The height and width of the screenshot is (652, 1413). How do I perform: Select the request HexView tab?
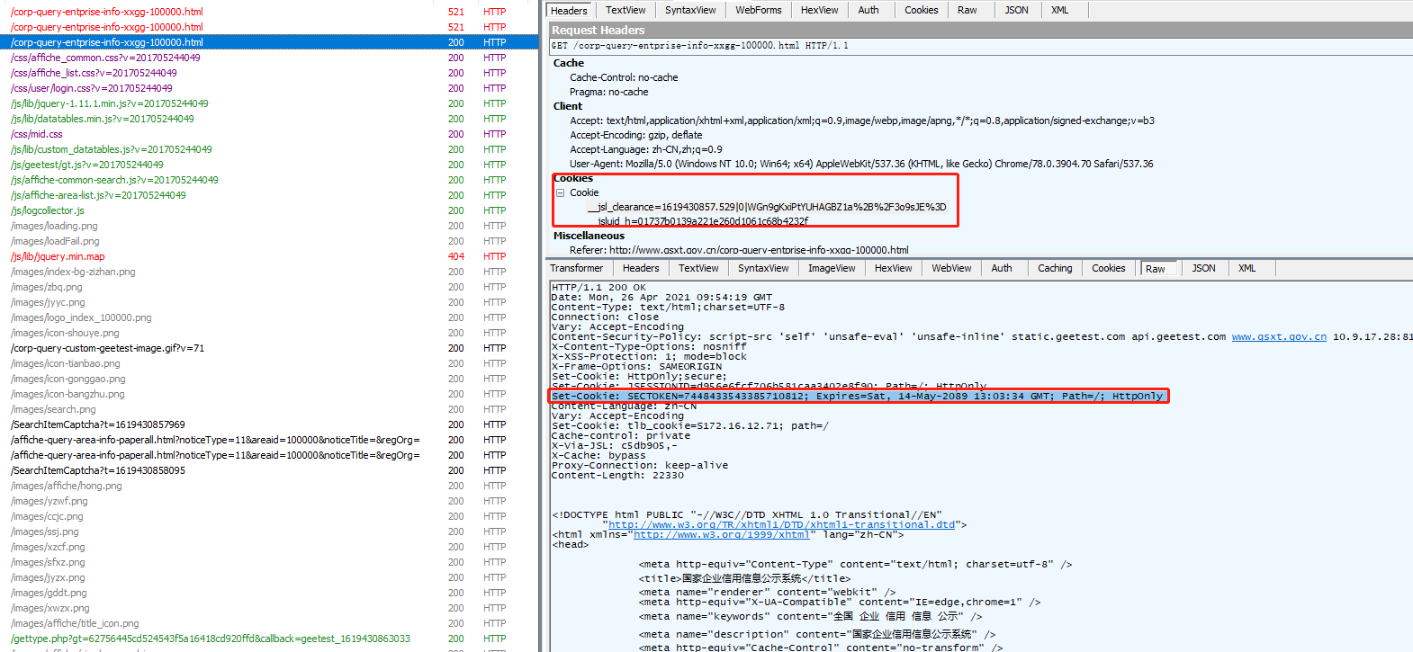819,10
